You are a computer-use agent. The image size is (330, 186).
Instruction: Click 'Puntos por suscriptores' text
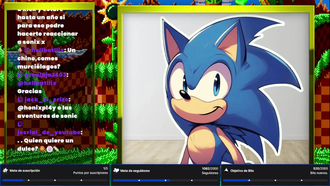point(90,173)
